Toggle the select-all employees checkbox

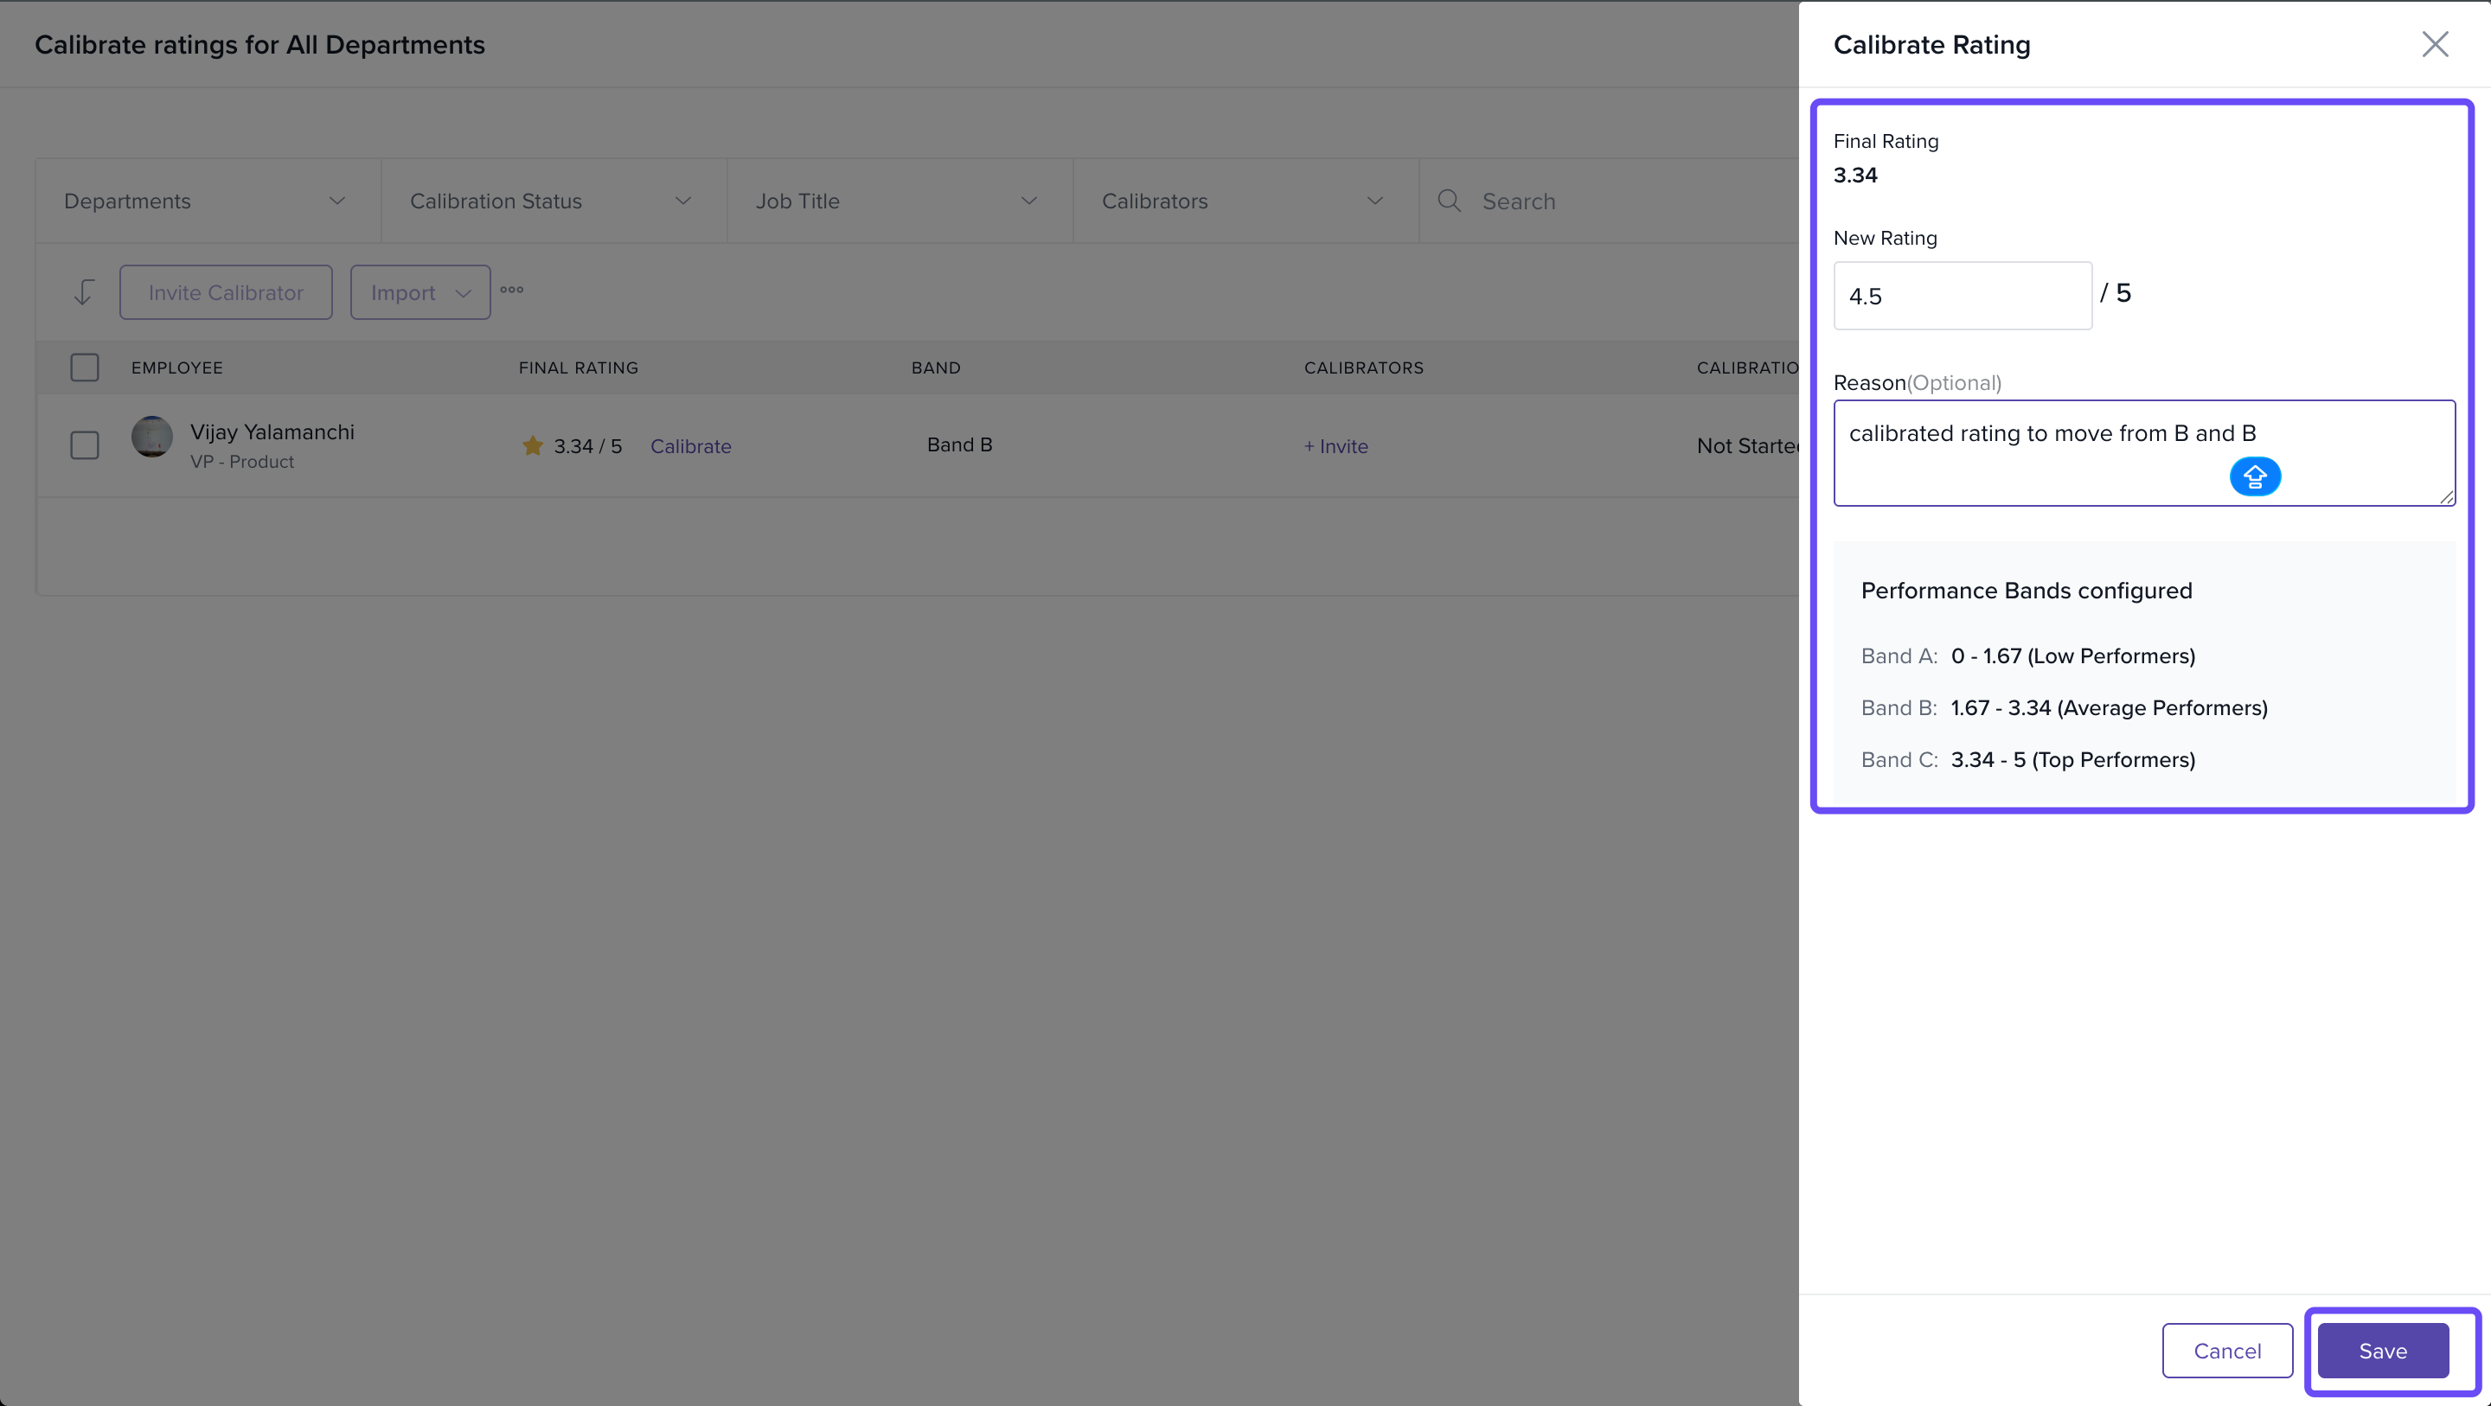click(85, 367)
